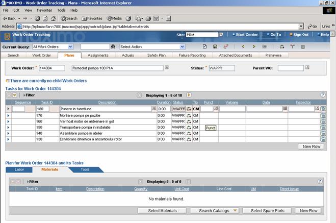The width and height of the screenshot is (336, 223).
Task: Click the Go To link
Action: (275, 35)
